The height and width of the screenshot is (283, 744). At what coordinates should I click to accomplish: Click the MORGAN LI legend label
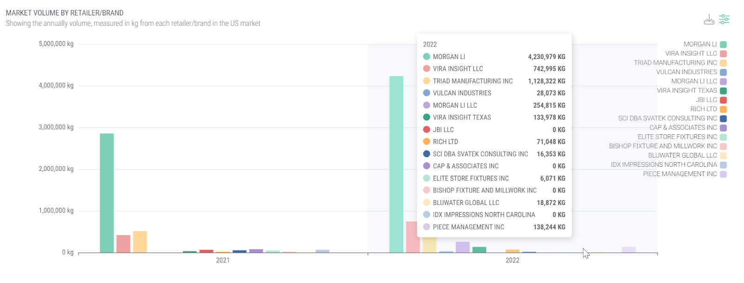pos(700,44)
